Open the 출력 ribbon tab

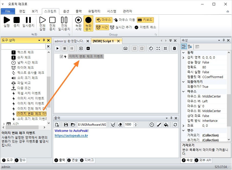pyautogui.click(x=78, y=11)
